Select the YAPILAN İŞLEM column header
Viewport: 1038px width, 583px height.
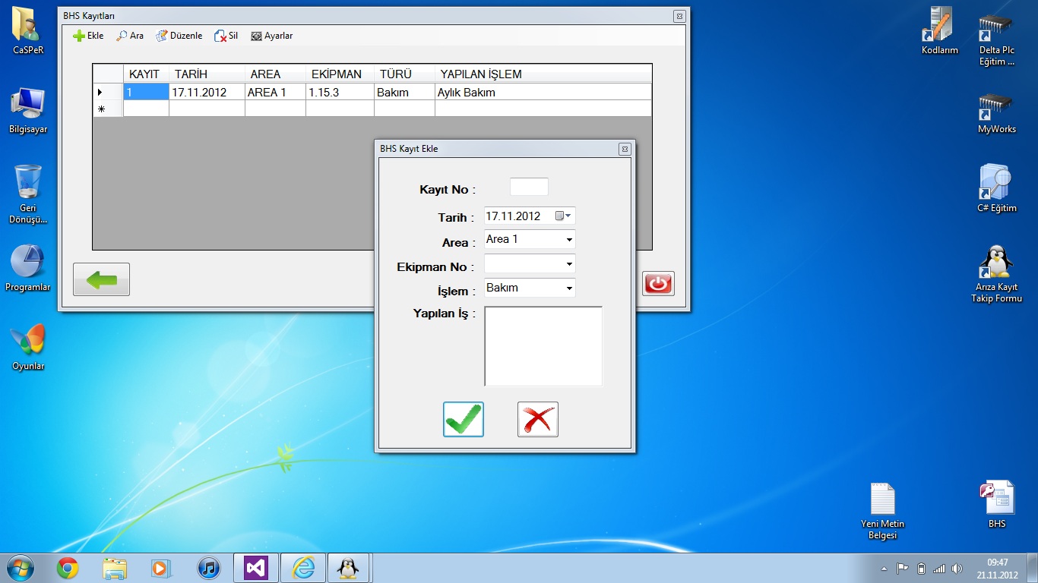[543, 74]
